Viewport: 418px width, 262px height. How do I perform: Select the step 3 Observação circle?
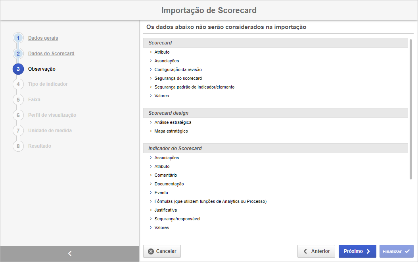coord(18,69)
